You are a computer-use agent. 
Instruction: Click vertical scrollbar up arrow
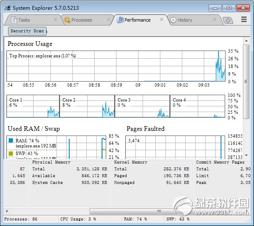click(246, 41)
